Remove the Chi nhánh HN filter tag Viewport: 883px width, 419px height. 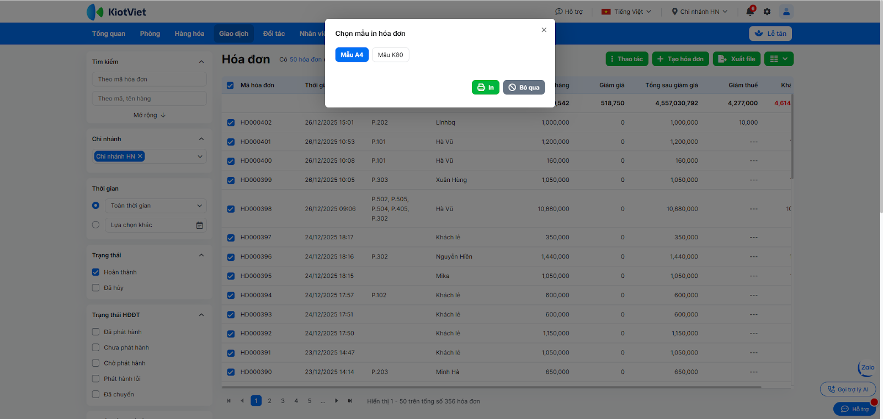point(140,157)
